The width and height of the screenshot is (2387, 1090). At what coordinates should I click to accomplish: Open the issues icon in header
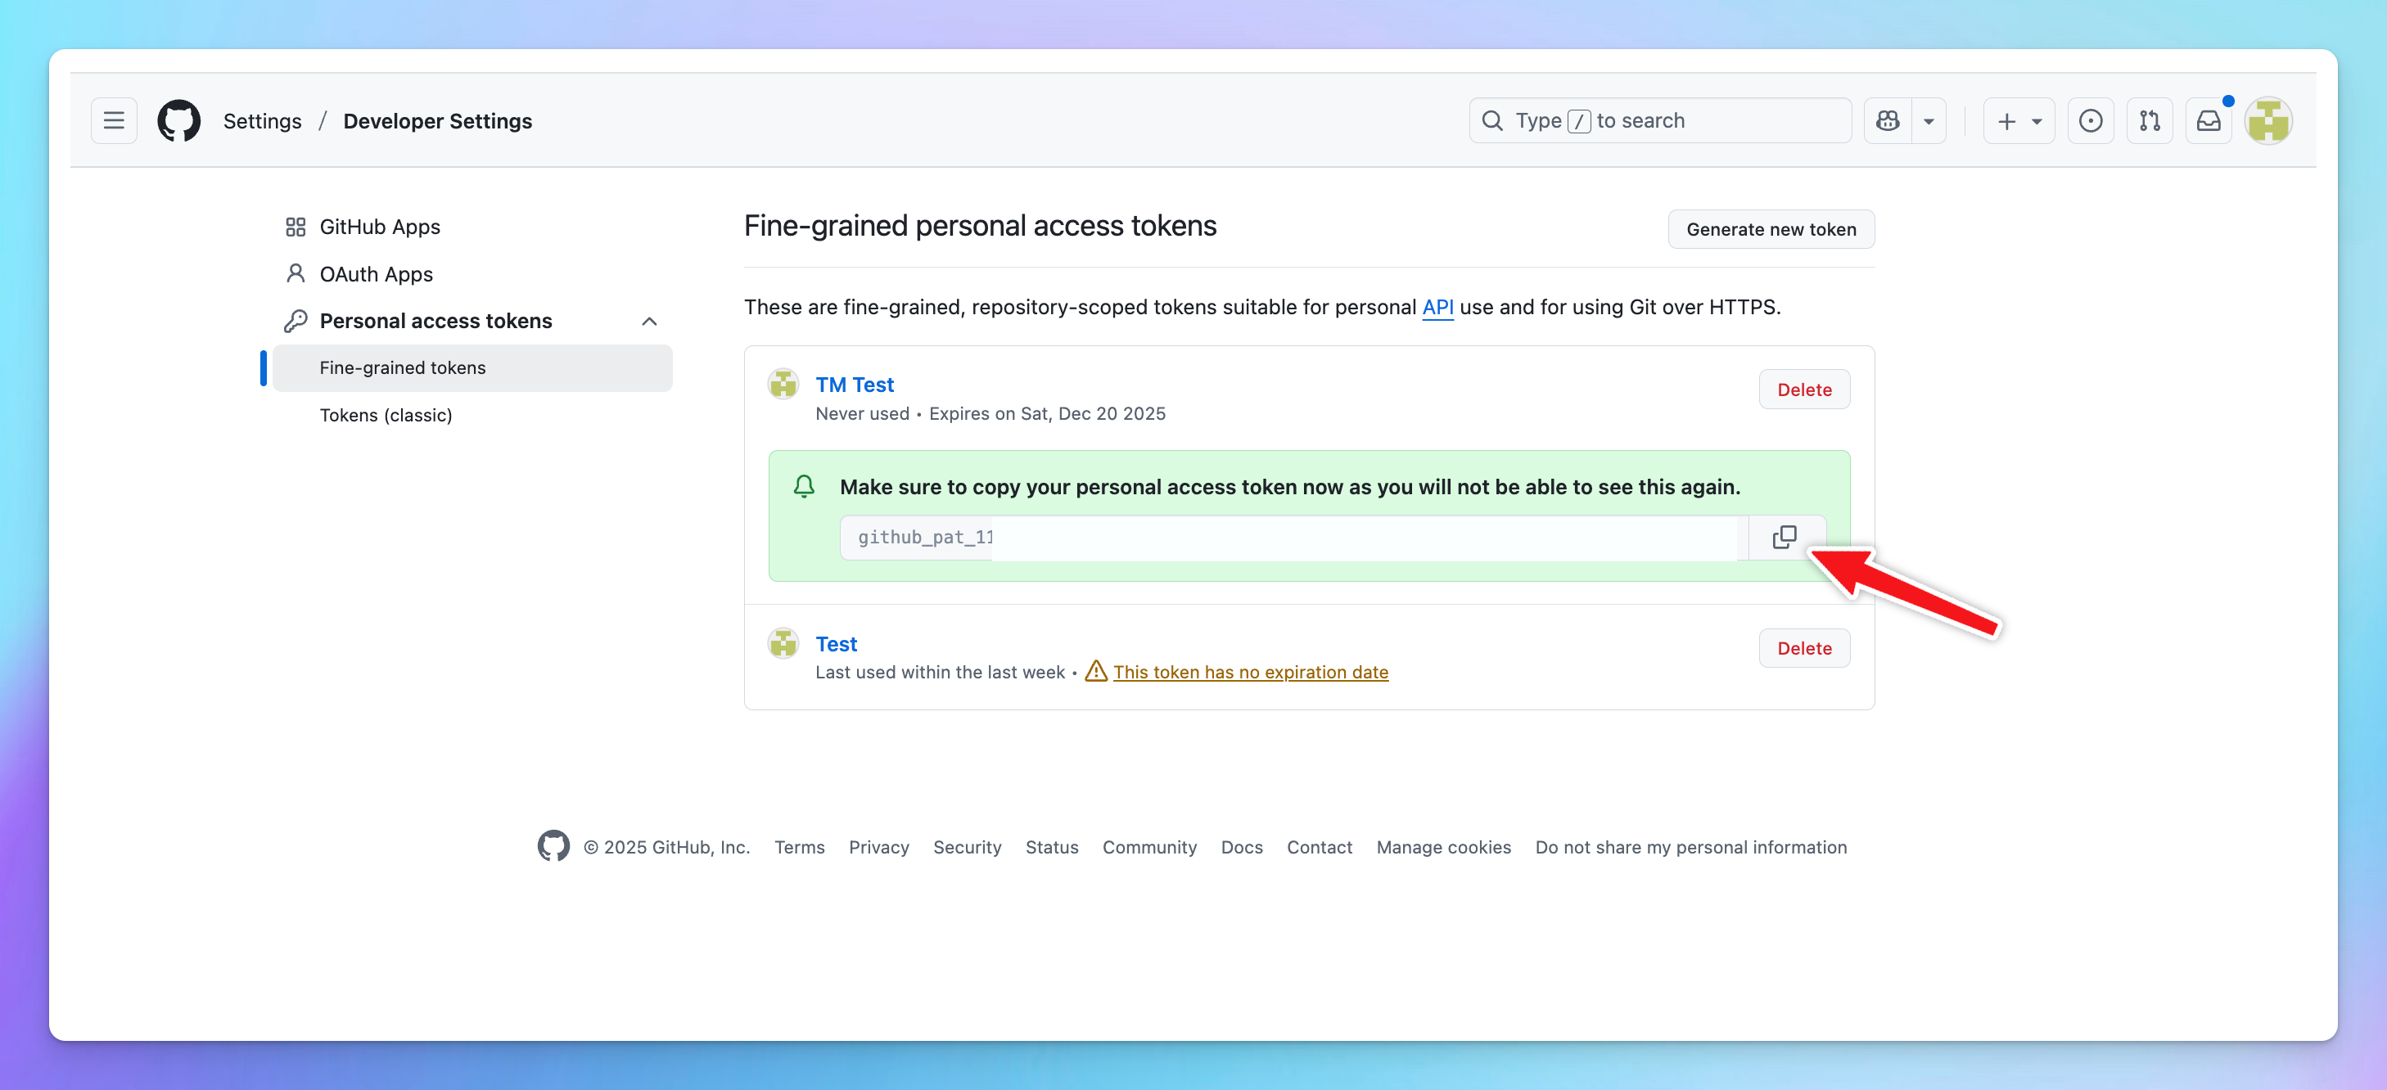[2090, 120]
